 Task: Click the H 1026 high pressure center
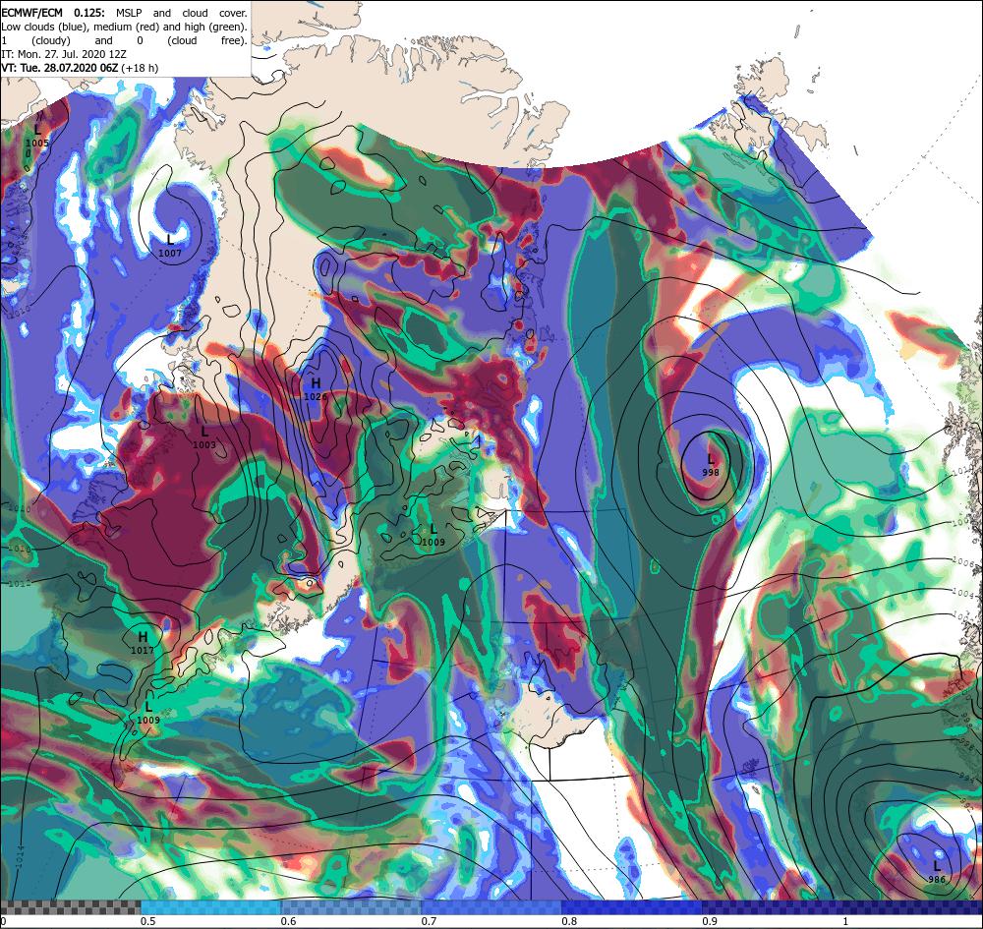316,389
